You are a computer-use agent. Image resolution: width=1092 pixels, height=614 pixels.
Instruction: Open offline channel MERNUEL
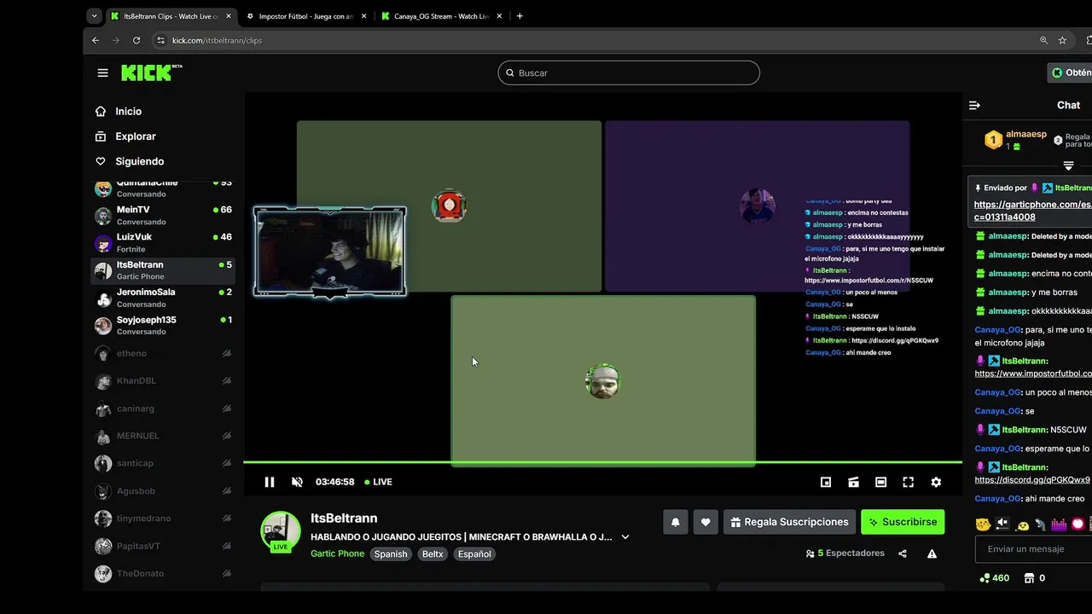pyautogui.click(x=163, y=436)
